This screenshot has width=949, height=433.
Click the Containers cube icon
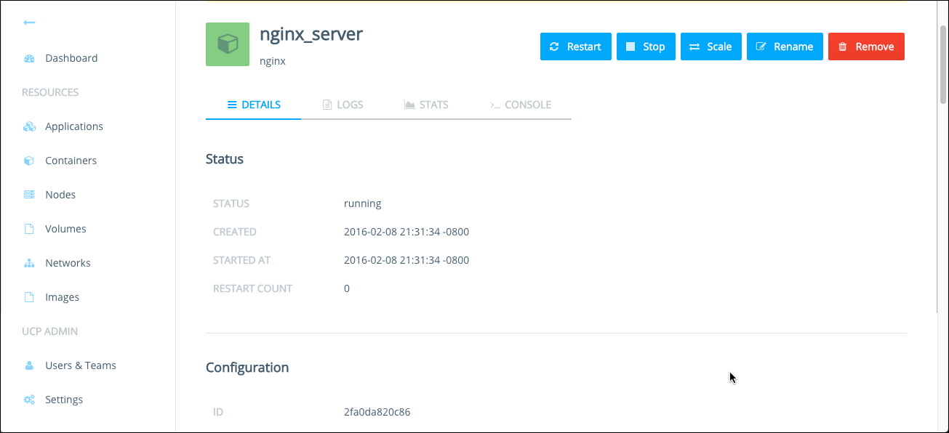click(x=29, y=161)
